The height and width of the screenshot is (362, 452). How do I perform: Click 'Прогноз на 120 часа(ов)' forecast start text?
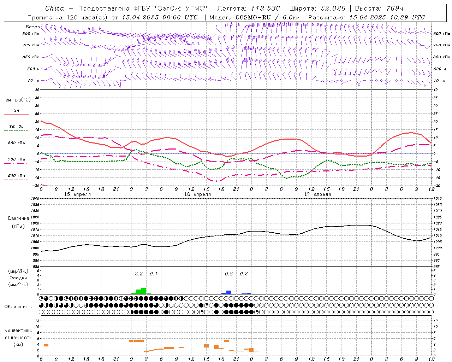tap(68, 17)
